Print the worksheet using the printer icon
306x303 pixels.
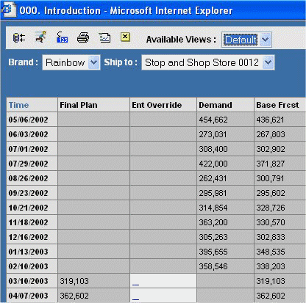[83, 37]
